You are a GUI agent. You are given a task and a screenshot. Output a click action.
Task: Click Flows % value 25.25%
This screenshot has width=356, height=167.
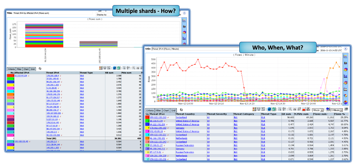tap(345, 117)
